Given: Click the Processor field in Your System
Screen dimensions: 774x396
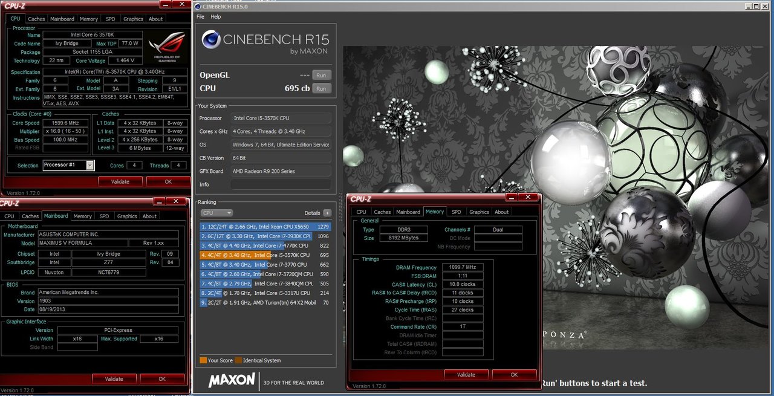Looking at the screenshot, I should [281, 118].
